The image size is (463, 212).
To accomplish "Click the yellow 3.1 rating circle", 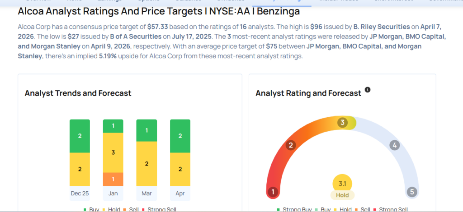I will point(342,184).
